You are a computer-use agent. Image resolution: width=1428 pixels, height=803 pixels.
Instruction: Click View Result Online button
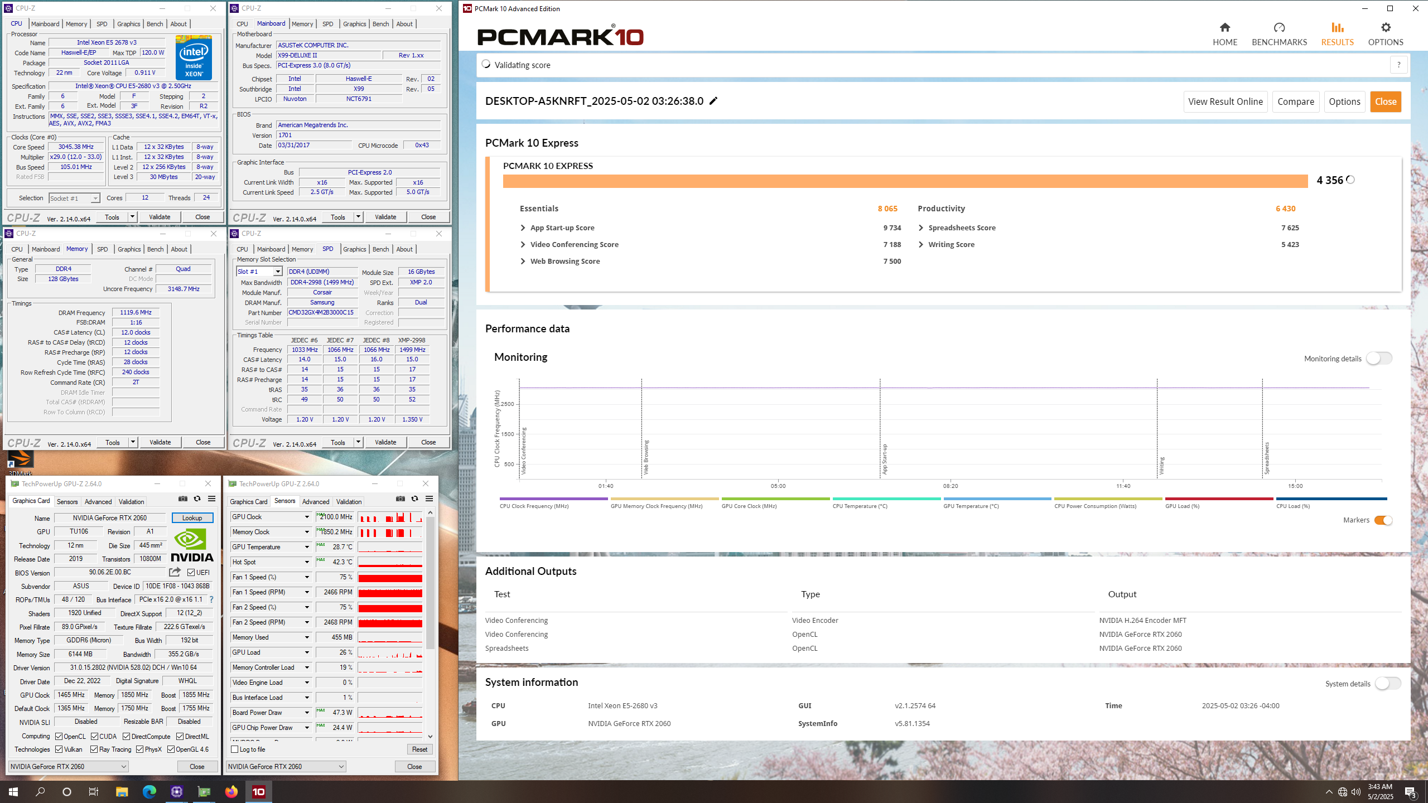[1225, 101]
